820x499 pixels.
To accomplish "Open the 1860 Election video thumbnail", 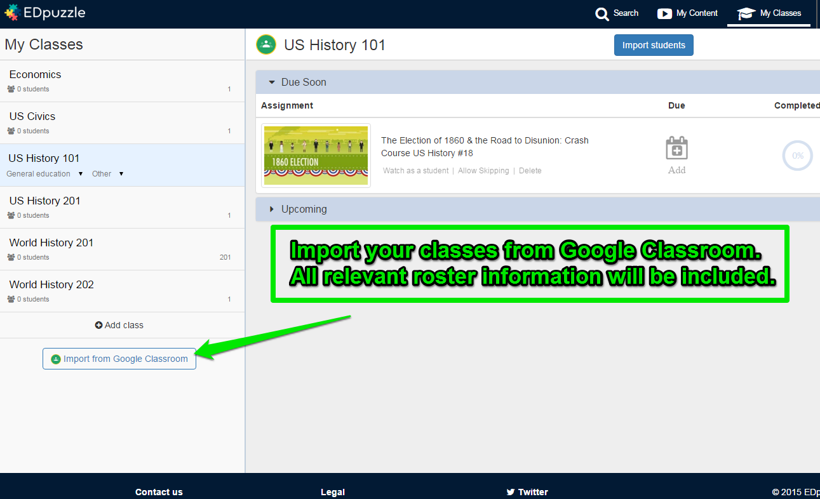I will (x=316, y=156).
